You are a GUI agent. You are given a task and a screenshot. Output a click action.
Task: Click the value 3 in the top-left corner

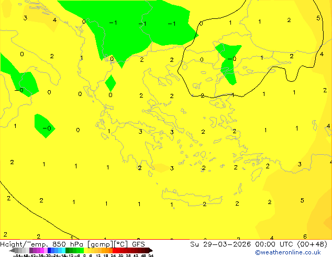[x=25, y=18]
